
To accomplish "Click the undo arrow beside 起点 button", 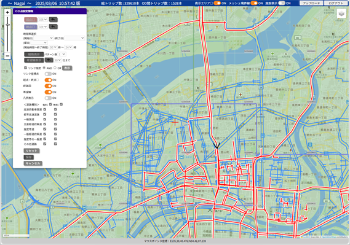I will pos(54,20).
